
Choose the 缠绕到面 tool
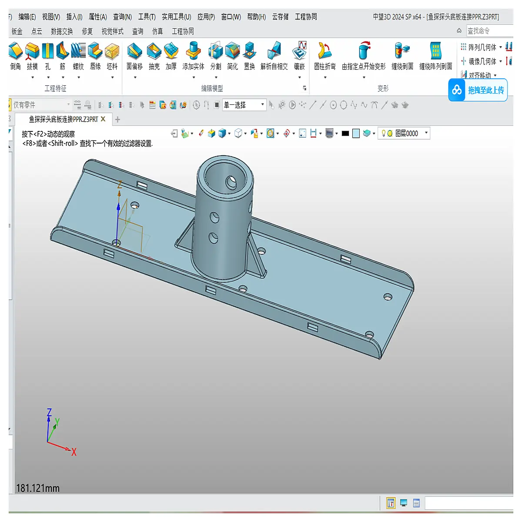point(402,56)
